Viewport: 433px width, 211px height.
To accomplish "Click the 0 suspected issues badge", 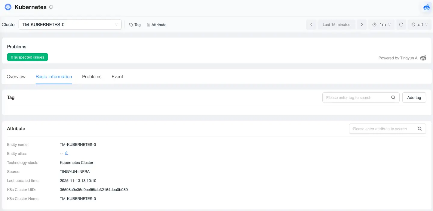I will [28, 57].
